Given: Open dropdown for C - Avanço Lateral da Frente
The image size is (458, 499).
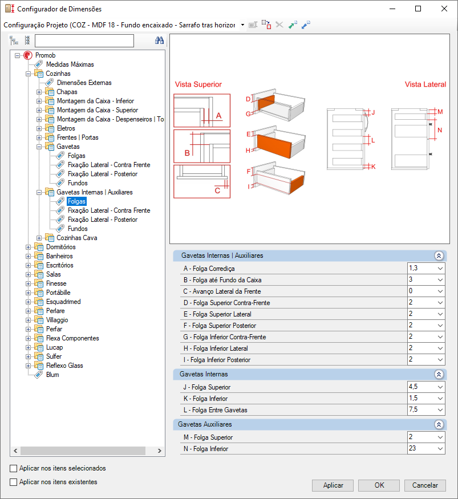Looking at the screenshot, I should (x=440, y=291).
